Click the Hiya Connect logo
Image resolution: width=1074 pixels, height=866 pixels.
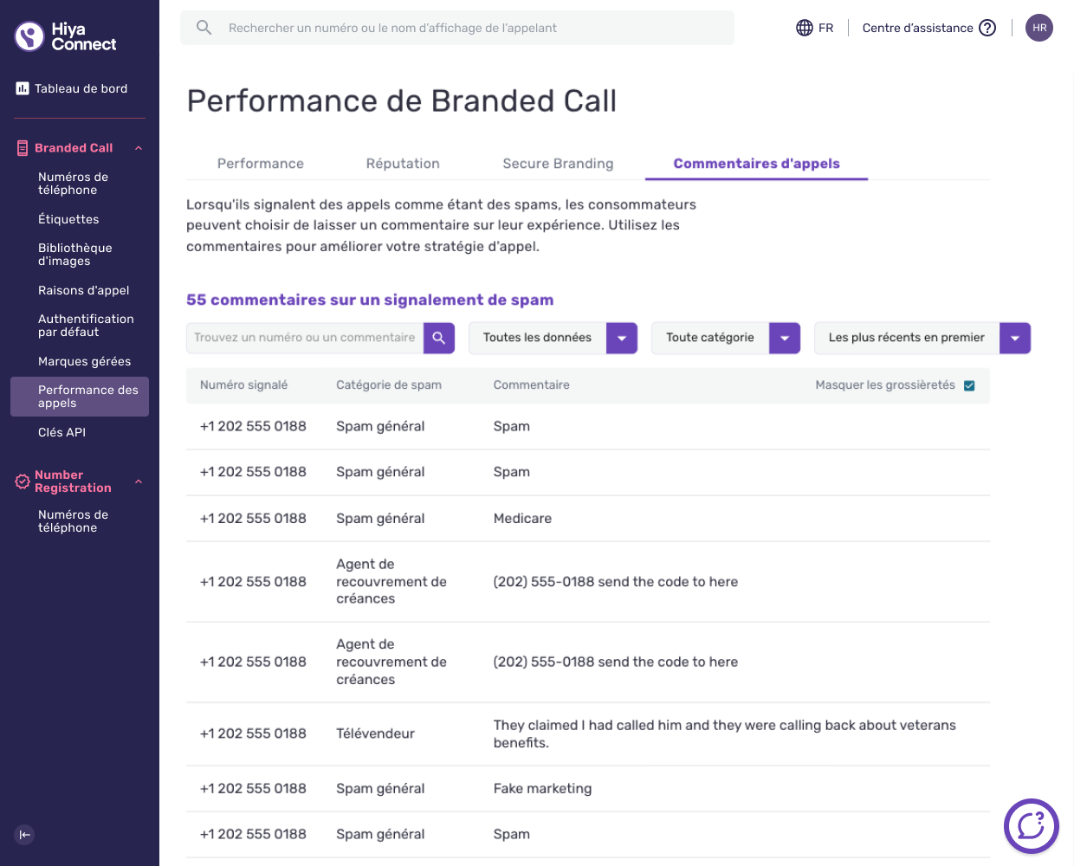tap(66, 36)
